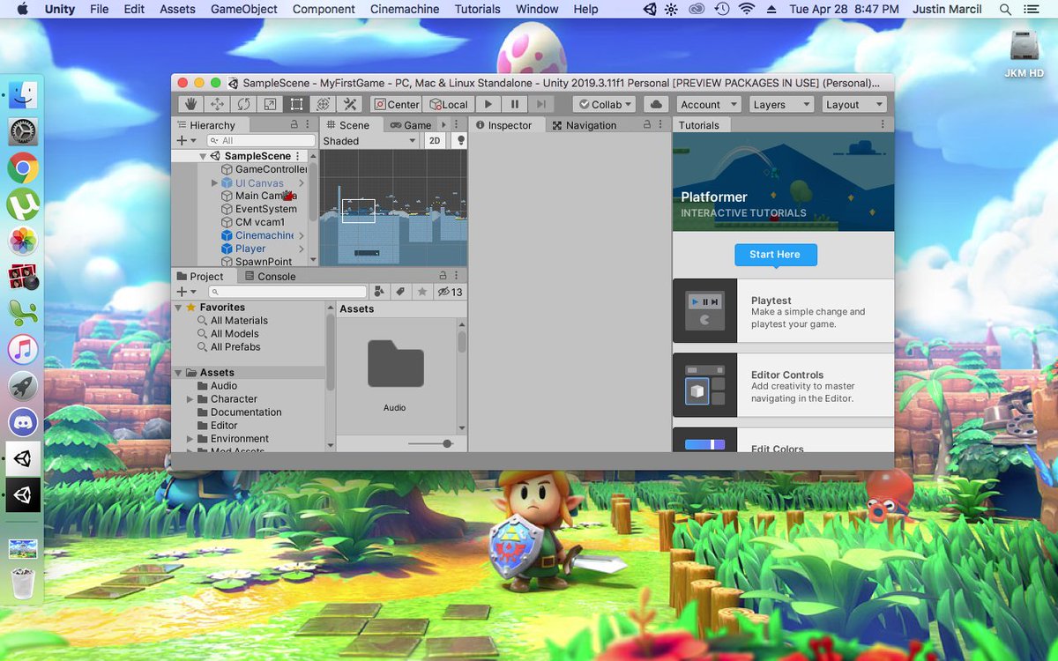
Task: Open the Playtest tutorial
Action: coord(783,311)
